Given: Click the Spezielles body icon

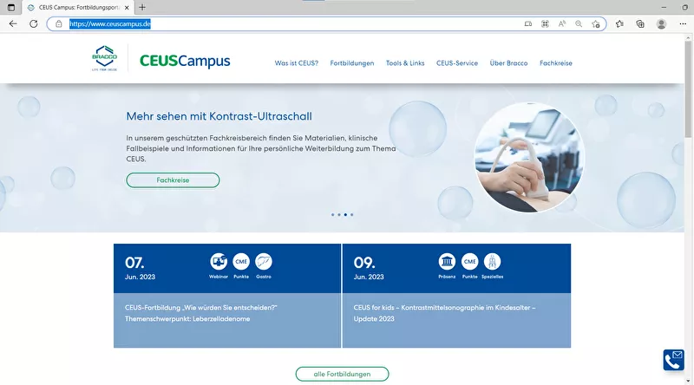Looking at the screenshot, I should pos(492,262).
